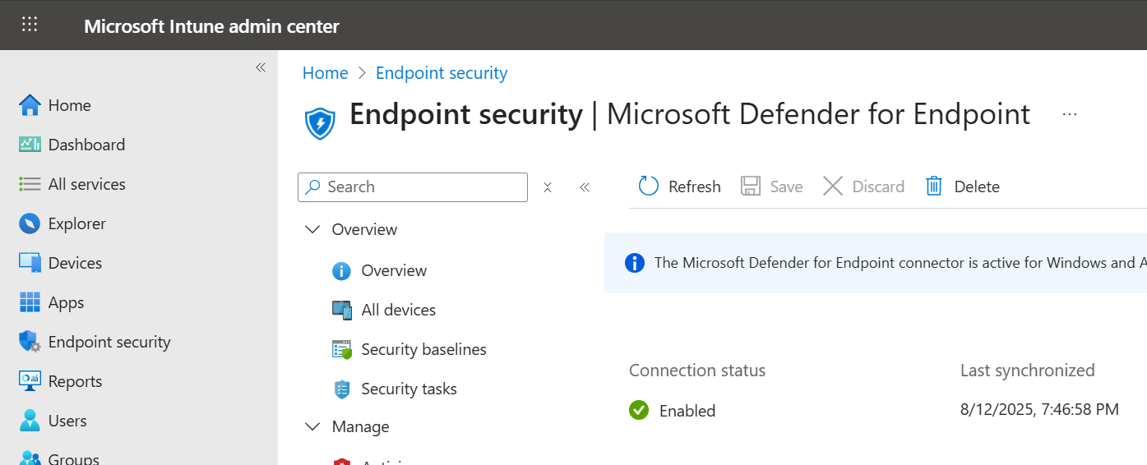Image resolution: width=1147 pixels, height=465 pixels.
Task: Click the Enabled status text
Action: point(687,411)
